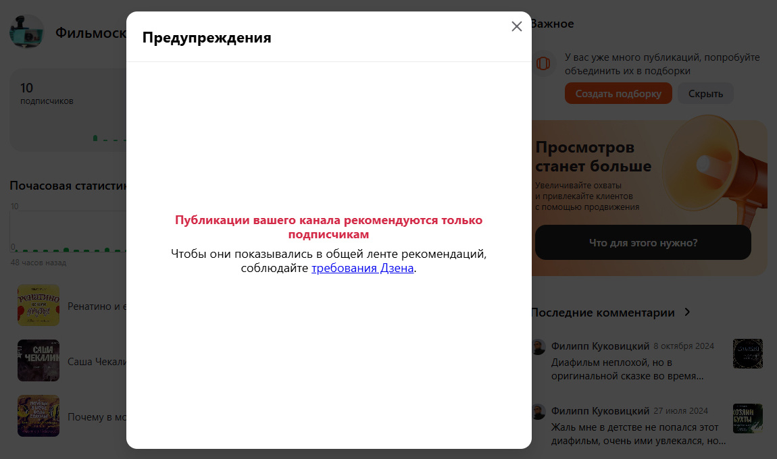Click 48 часов назад label
This screenshot has width=777, height=459.
(x=39, y=263)
